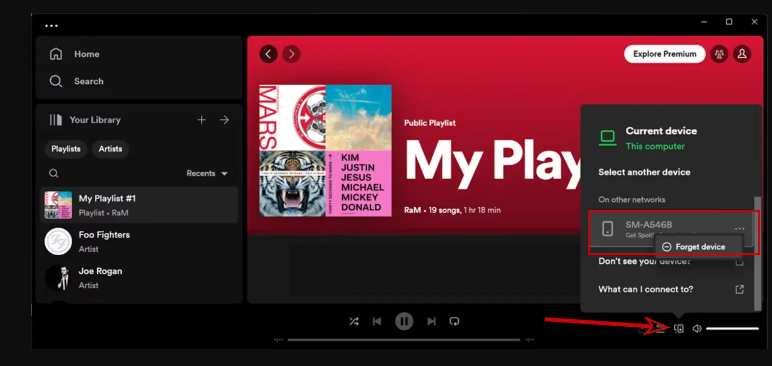Toggle repeat mode
This screenshot has width=772, height=366.
pyautogui.click(x=454, y=321)
